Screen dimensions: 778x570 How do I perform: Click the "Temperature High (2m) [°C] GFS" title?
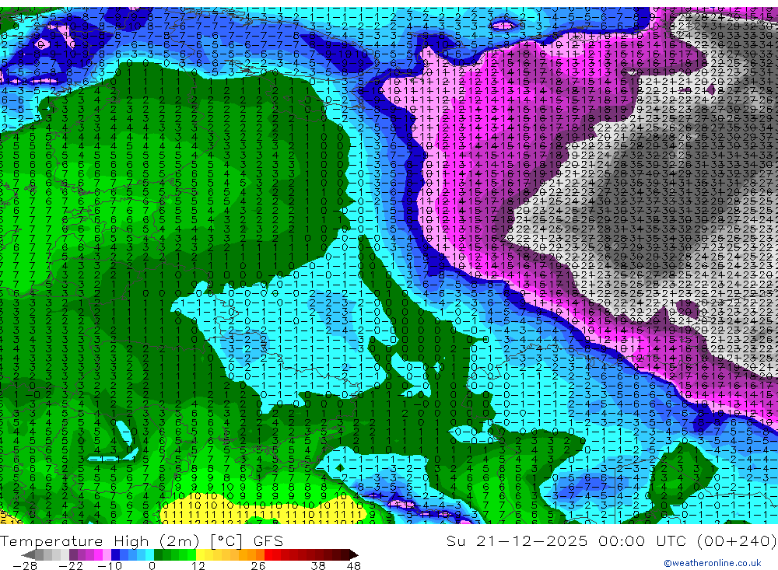(142, 540)
